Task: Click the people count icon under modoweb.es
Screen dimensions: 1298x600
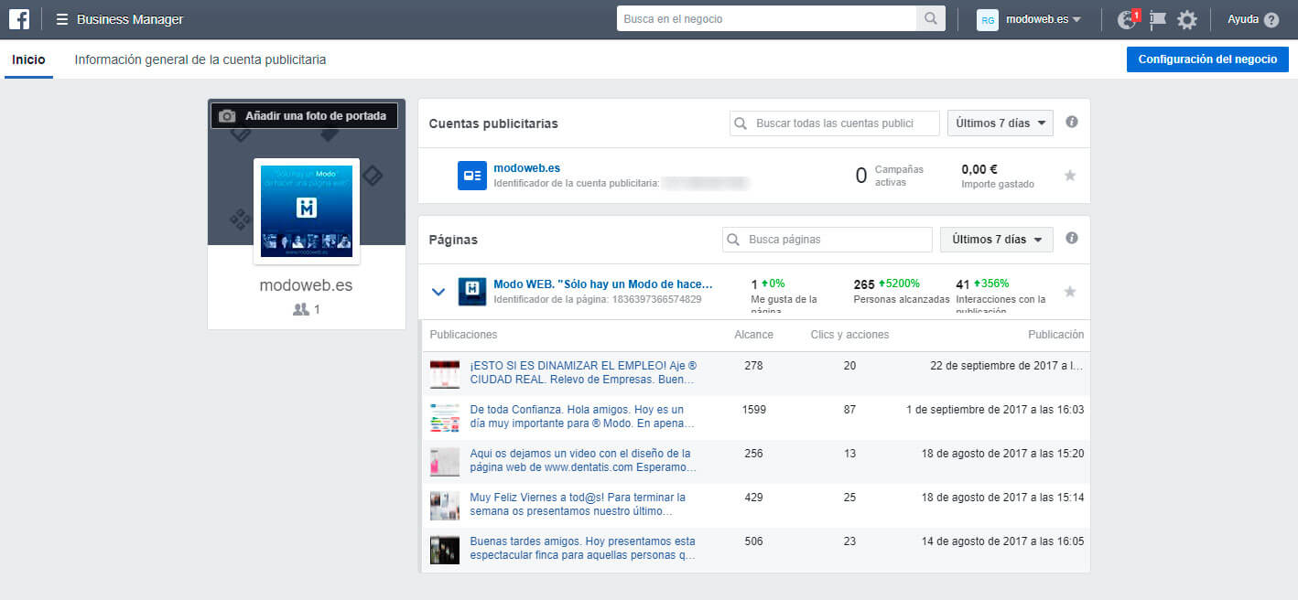Action: (x=300, y=309)
